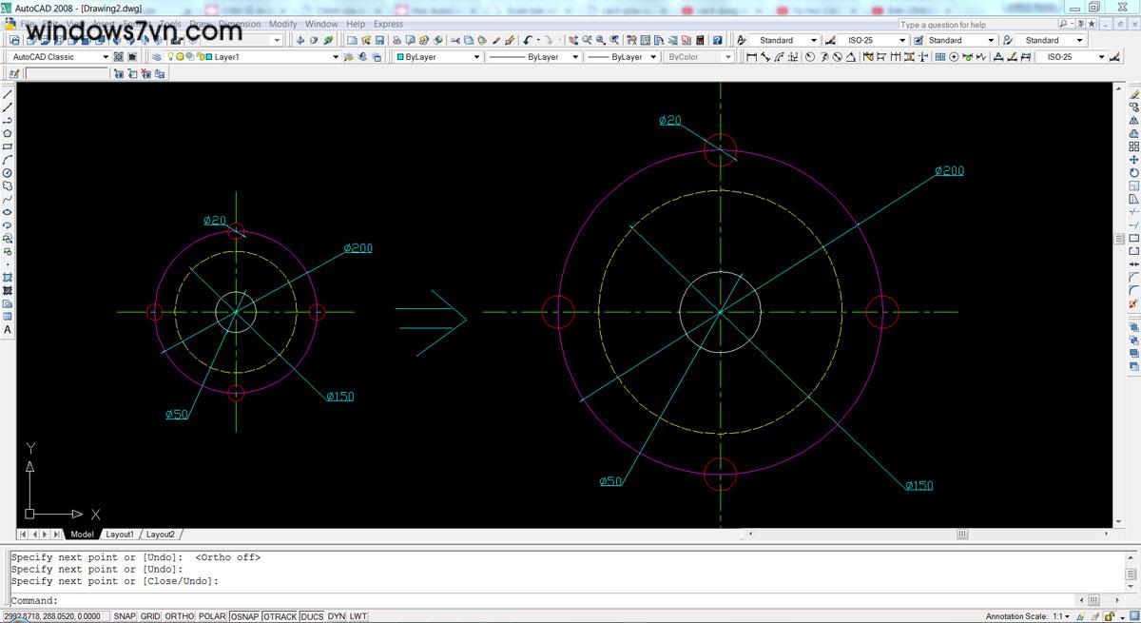Toggle ORTHO mode in status bar

180,616
